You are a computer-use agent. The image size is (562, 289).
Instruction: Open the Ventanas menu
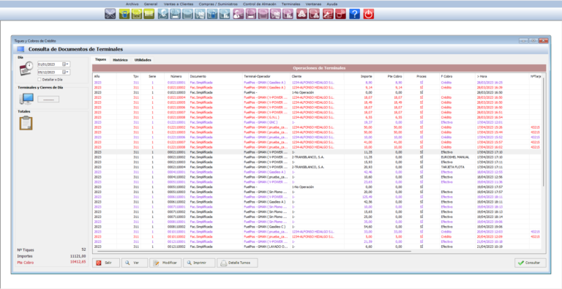pos(314,4)
